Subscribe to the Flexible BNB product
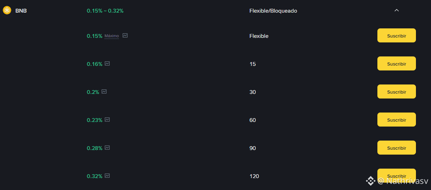431x190 pixels. 396,35
